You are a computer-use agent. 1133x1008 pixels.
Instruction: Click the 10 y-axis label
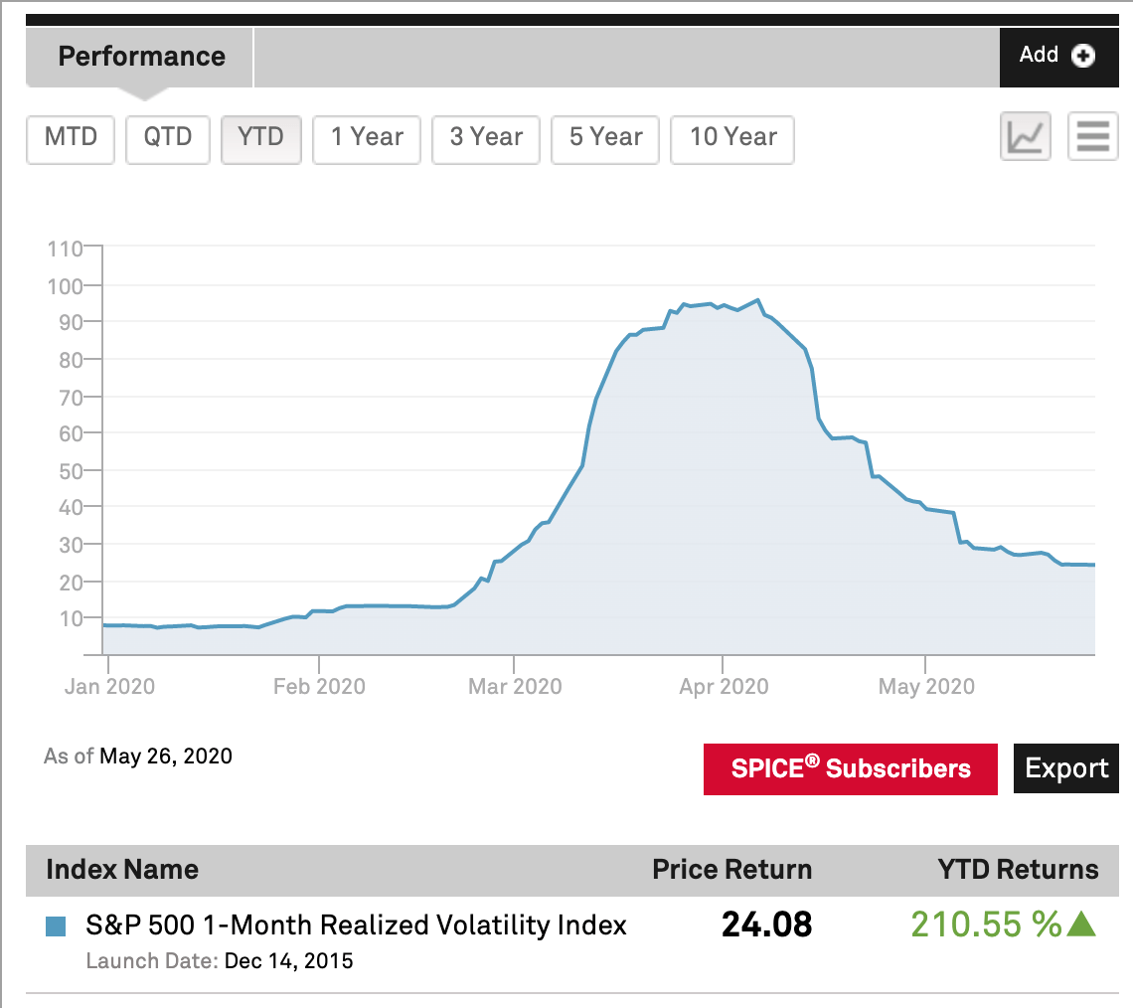point(71,618)
